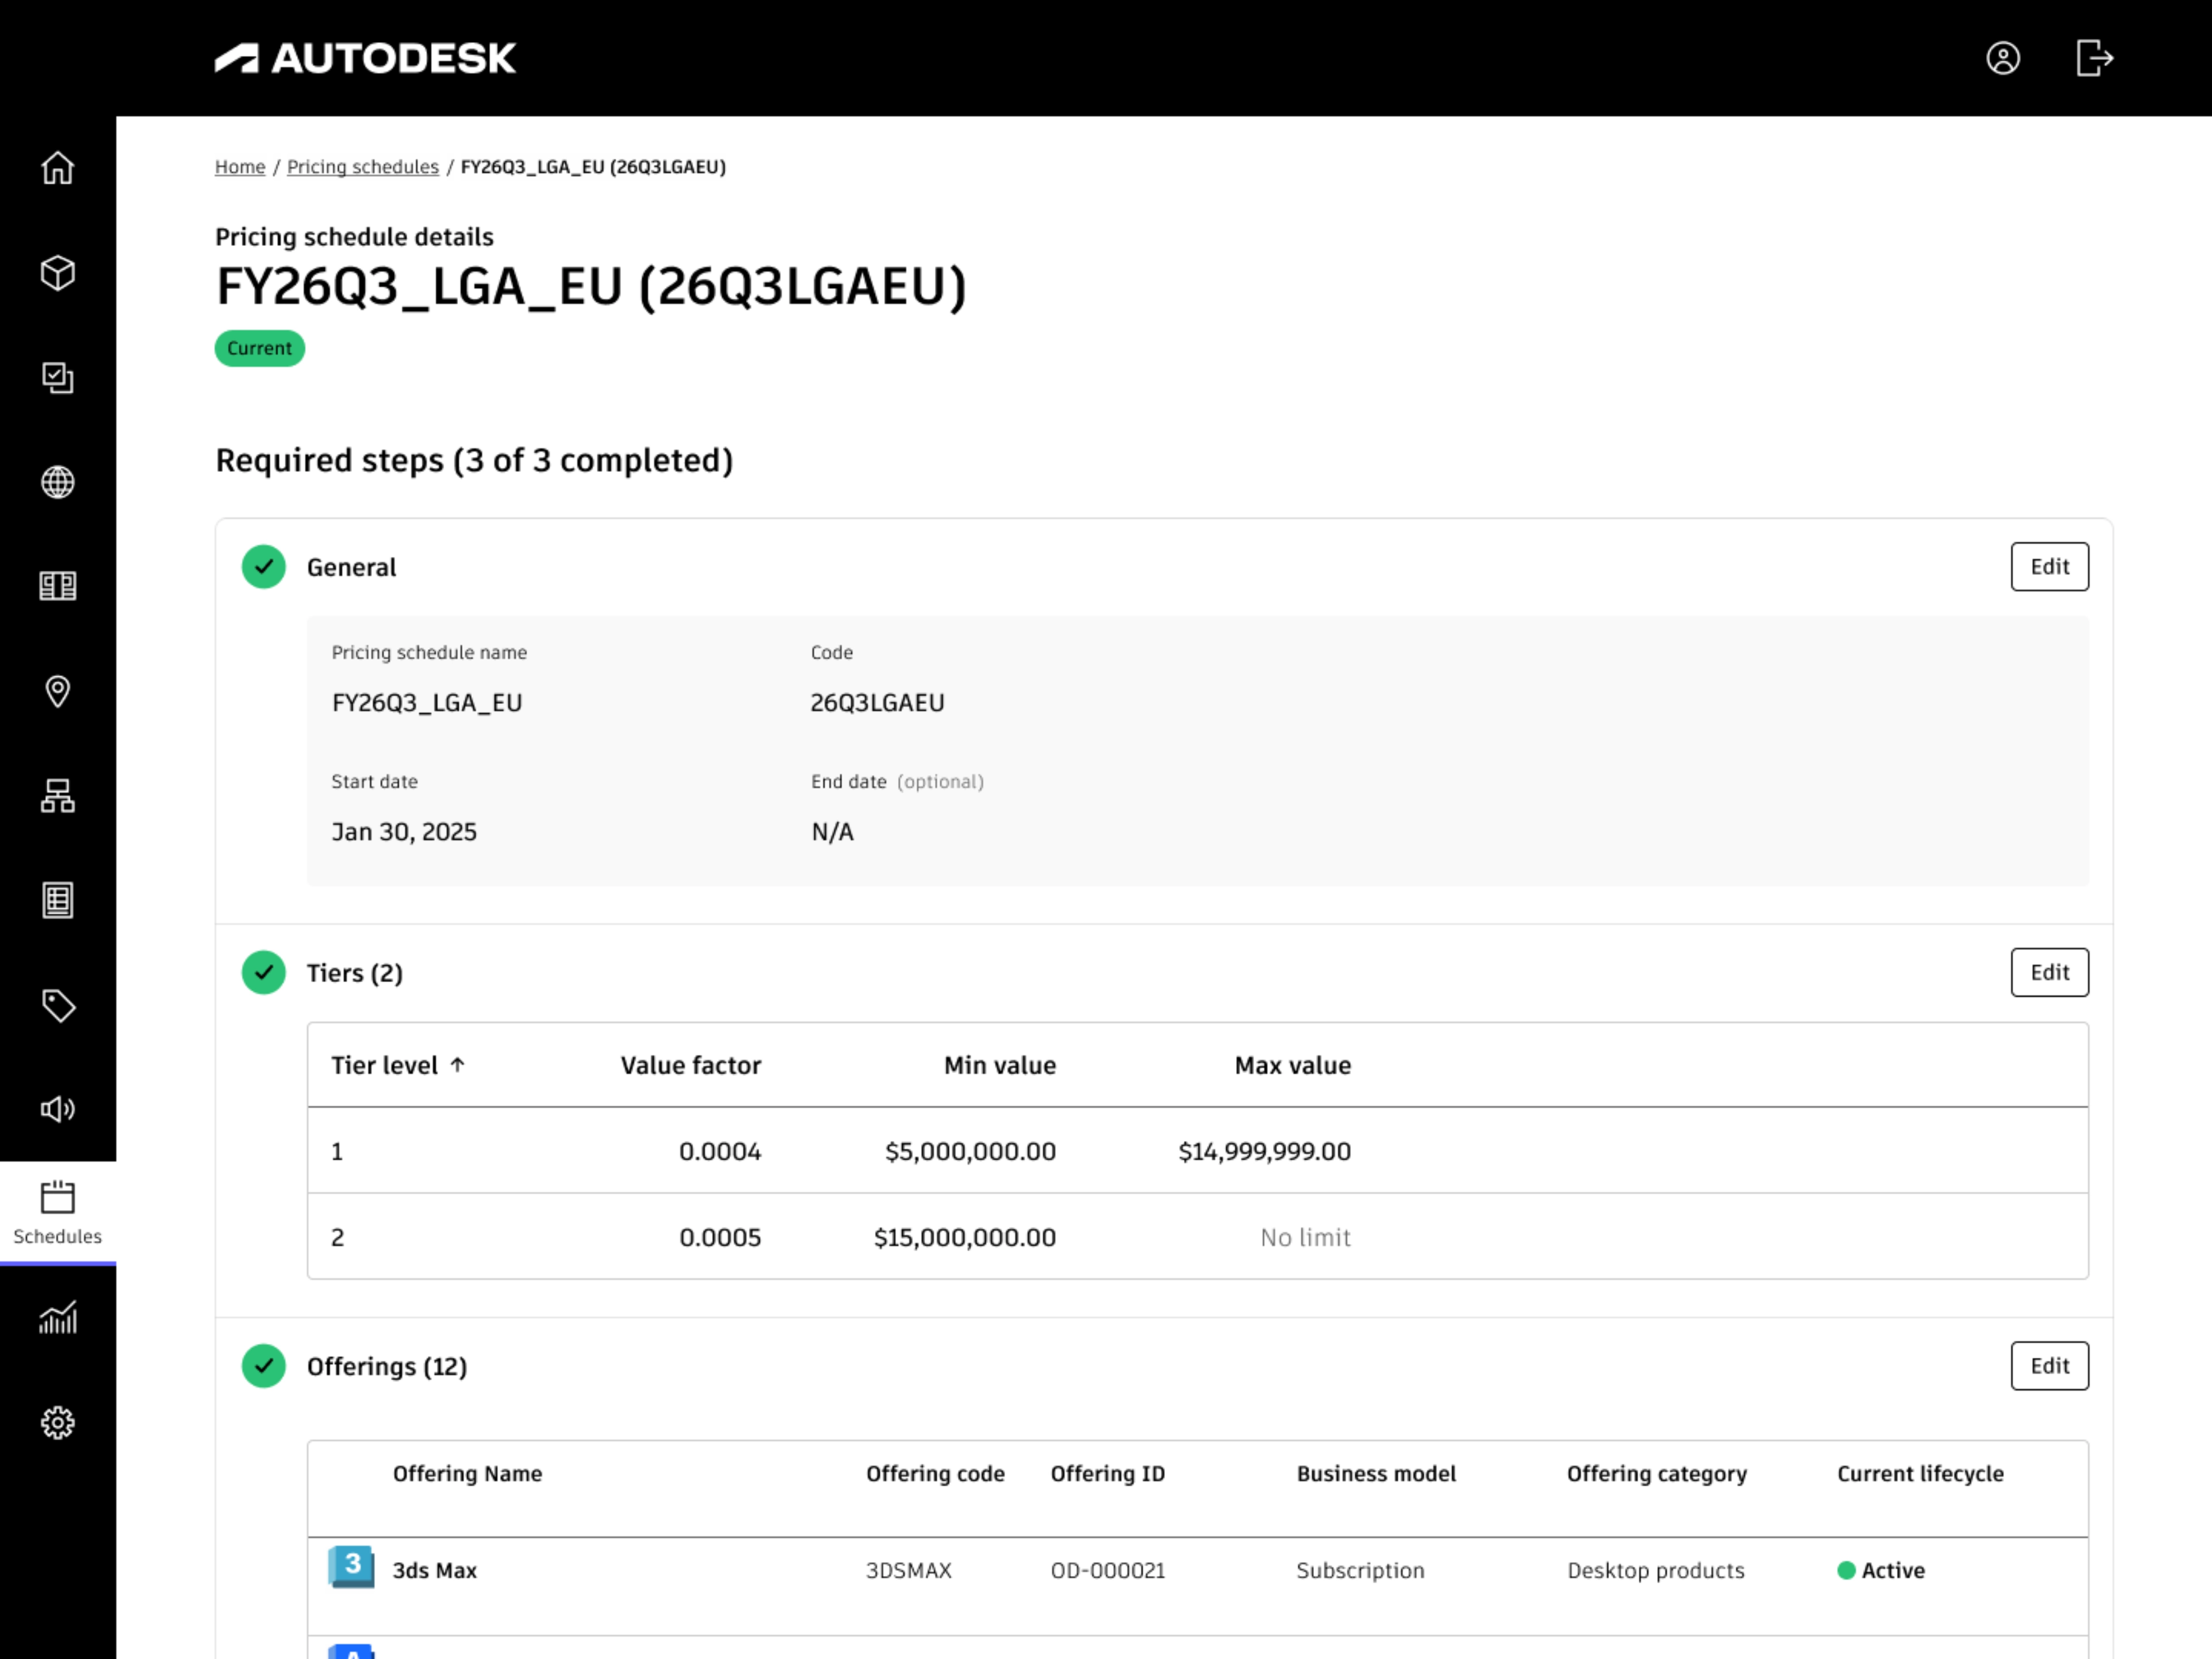The height and width of the screenshot is (1659, 2212).
Task: Sign out using the logout icon
Action: point(2094,59)
